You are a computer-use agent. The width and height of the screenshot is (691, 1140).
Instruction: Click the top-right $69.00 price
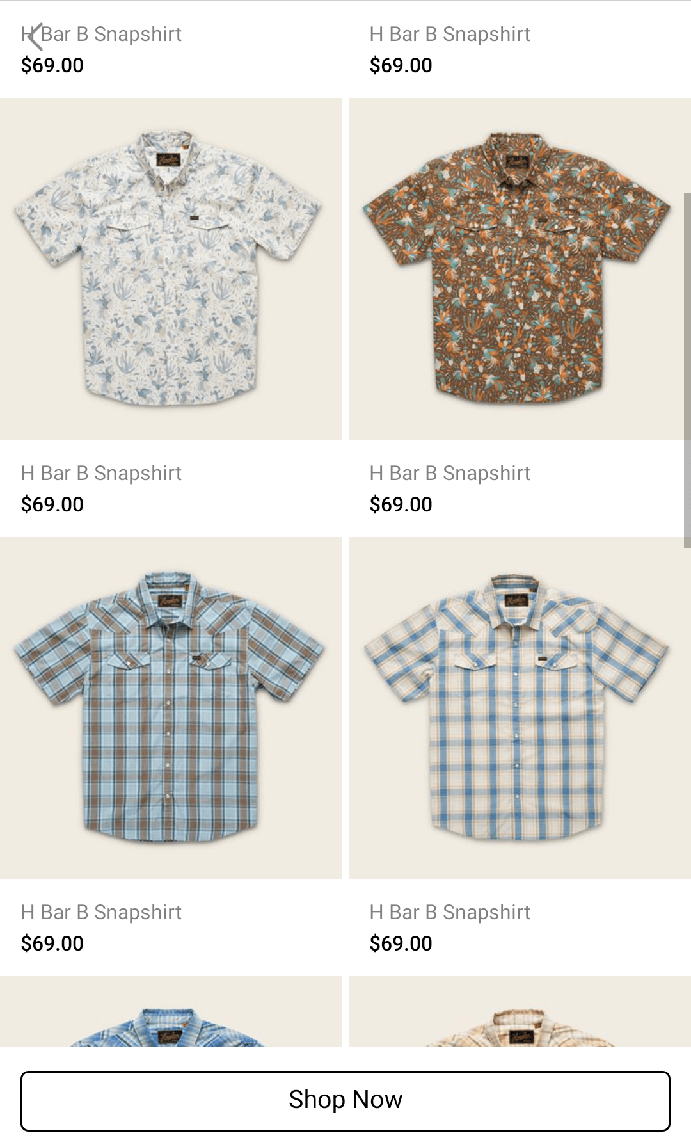[401, 65]
